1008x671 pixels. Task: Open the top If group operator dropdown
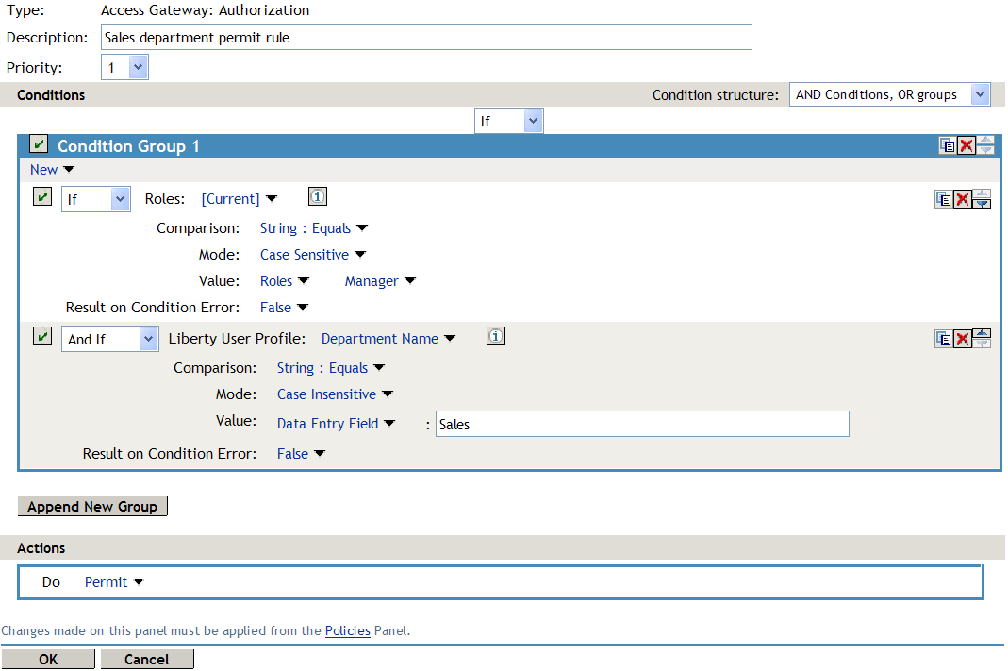point(508,121)
